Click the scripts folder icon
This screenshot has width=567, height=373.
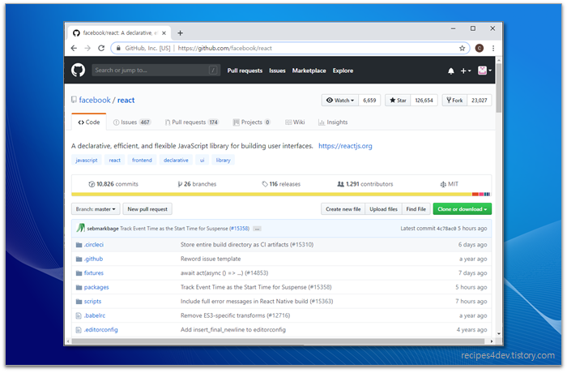(x=79, y=302)
